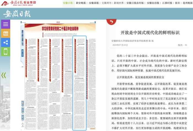Navigate to 新闻世界 in top bar
Screen dimensions: 193x131
click(x=119, y=3)
